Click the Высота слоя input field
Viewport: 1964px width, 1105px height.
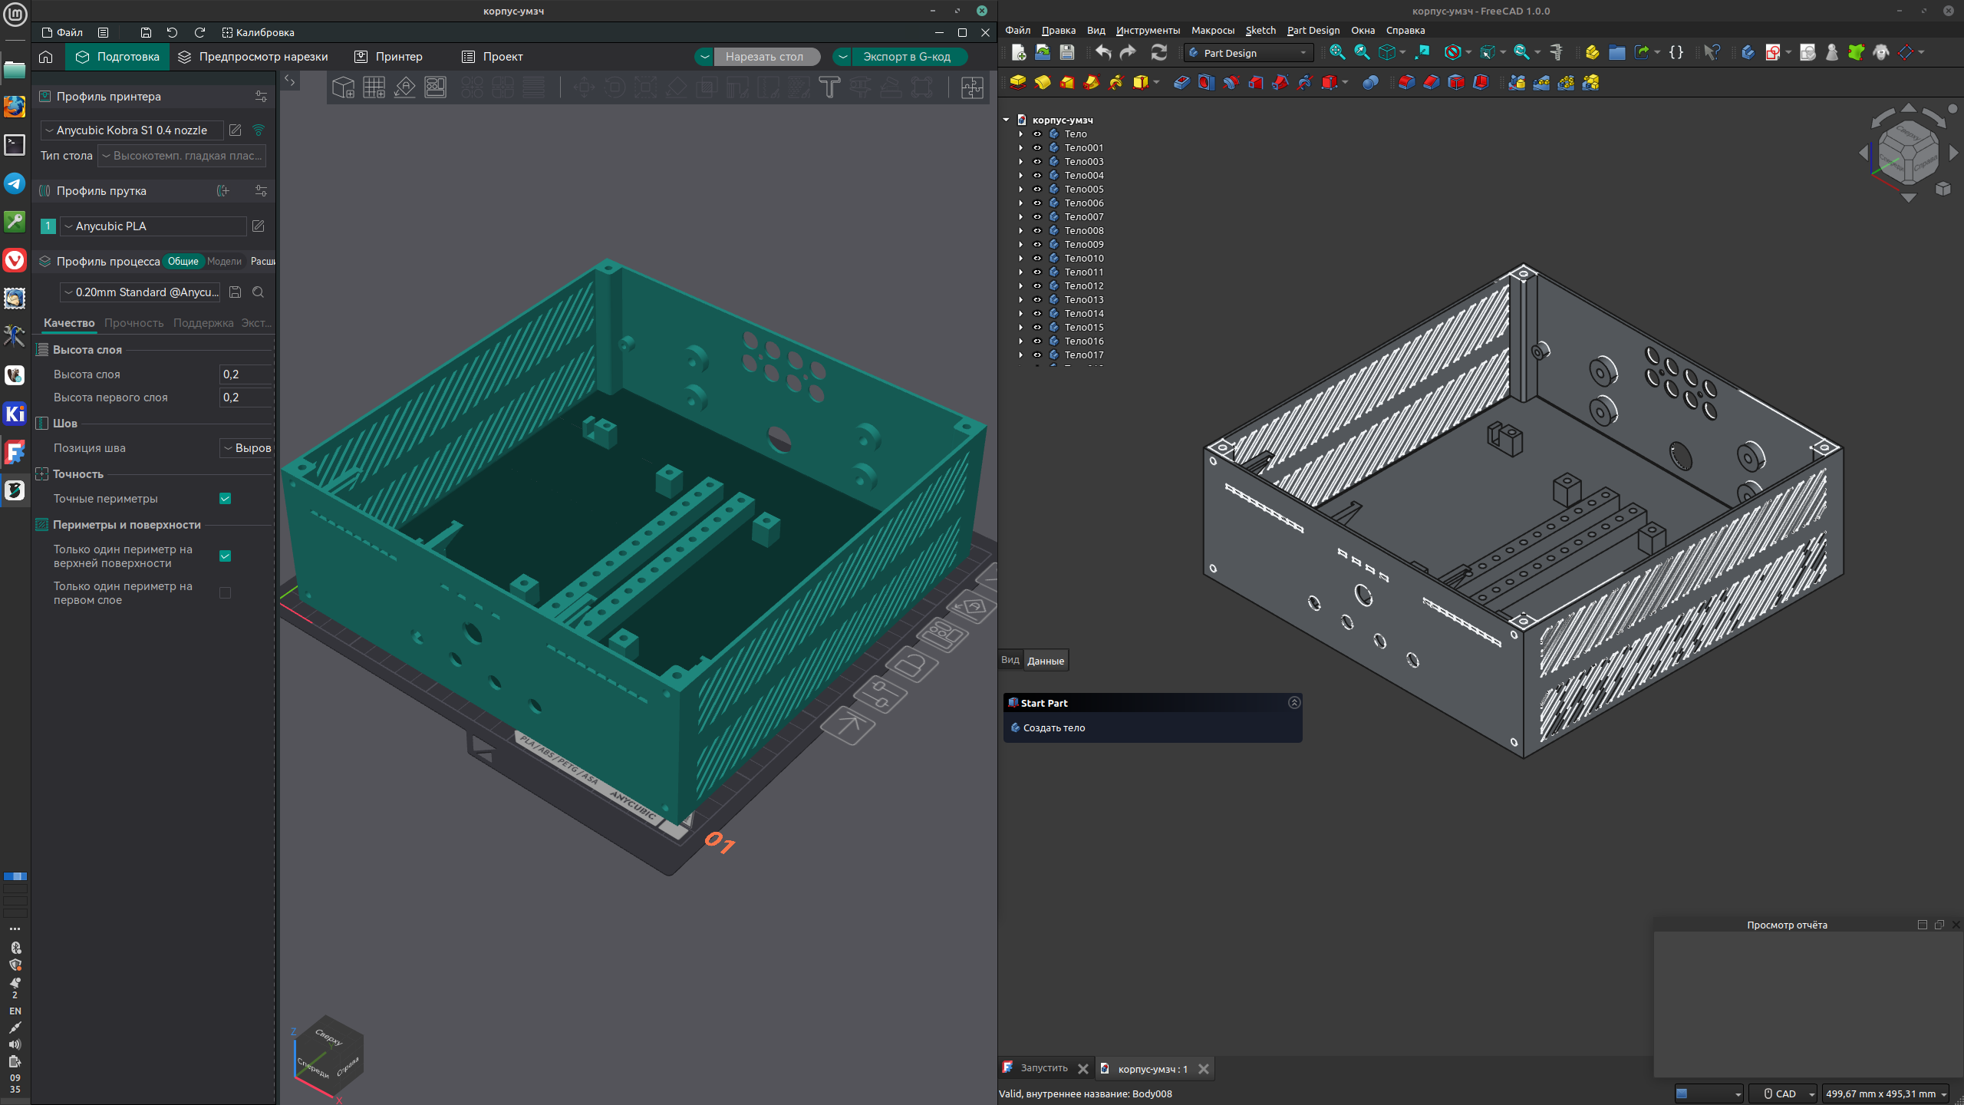click(x=245, y=374)
